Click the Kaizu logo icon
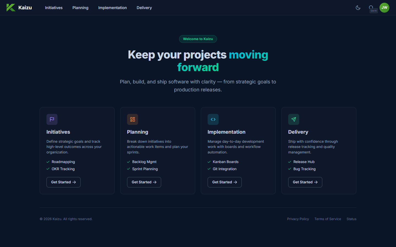This screenshot has height=247, width=396. 11,7
